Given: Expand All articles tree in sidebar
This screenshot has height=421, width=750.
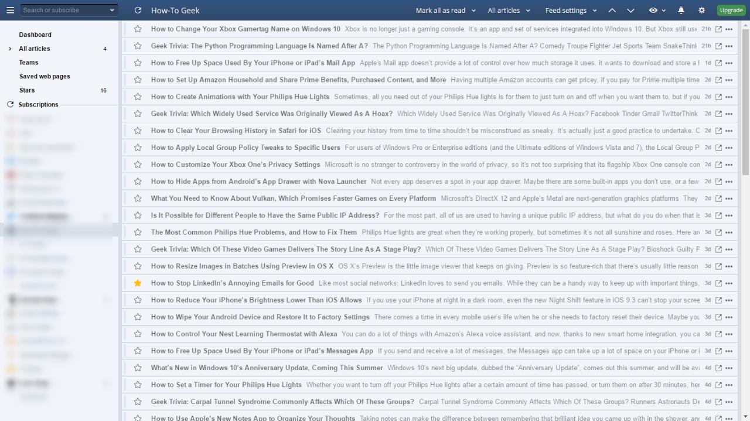Looking at the screenshot, I should 10,49.
